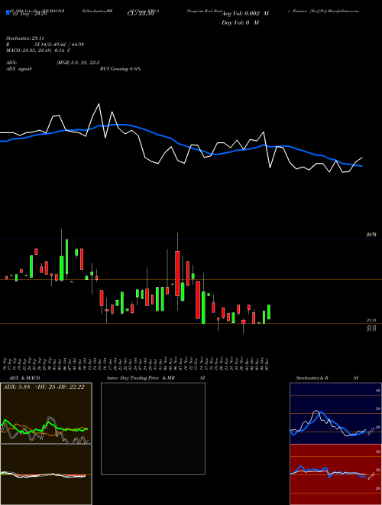Viewport: 382px width, 505px height.
Task: Click the ADX (MGR) 5.9, 25, 22.2 values
Action: pyautogui.click(x=78, y=63)
